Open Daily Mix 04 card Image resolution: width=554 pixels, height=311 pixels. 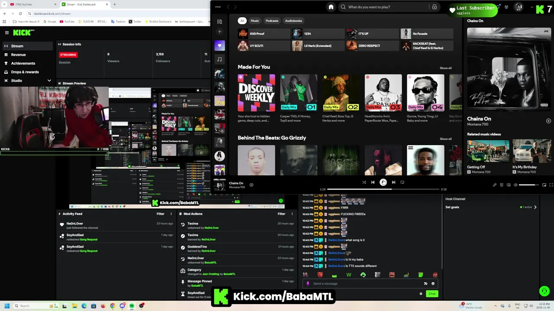coord(425,98)
